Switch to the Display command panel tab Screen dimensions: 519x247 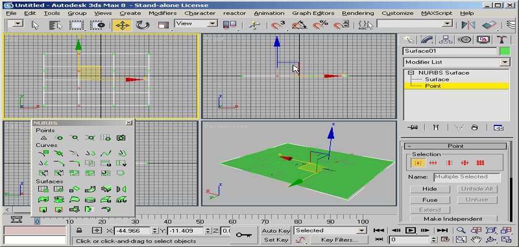tap(483, 40)
